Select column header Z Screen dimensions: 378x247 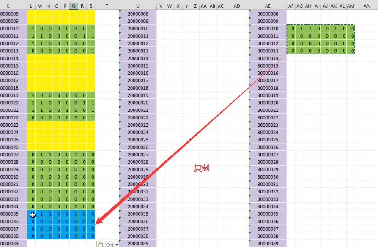[x=195, y=6]
